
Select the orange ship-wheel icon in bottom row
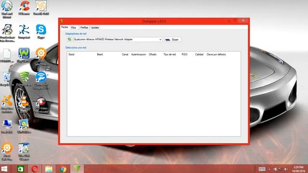point(7,151)
